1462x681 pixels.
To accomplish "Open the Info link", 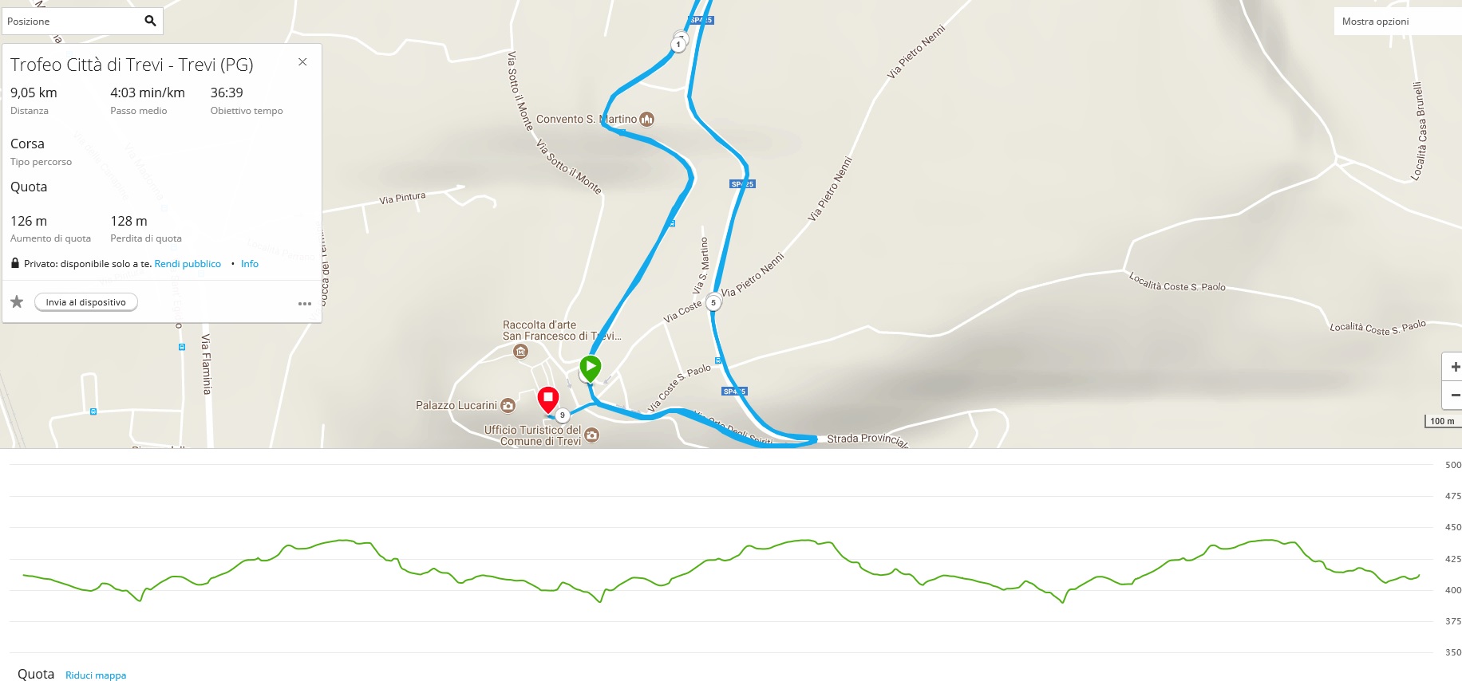I will coord(250,264).
